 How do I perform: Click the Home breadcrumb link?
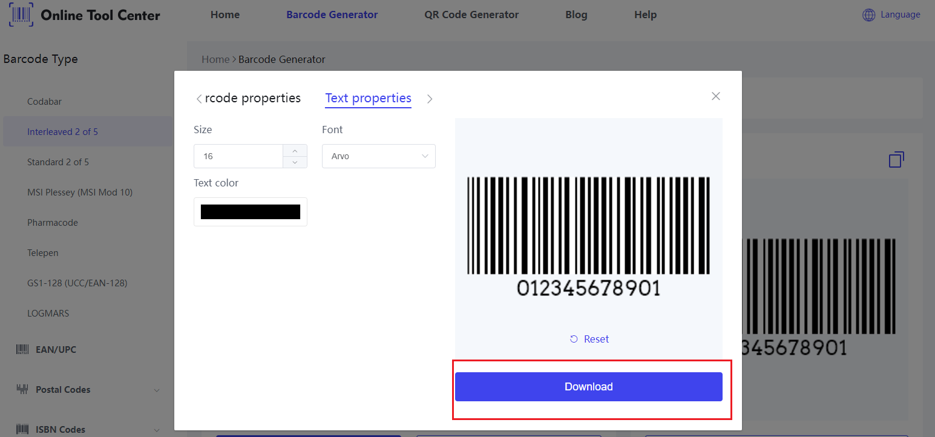(215, 59)
